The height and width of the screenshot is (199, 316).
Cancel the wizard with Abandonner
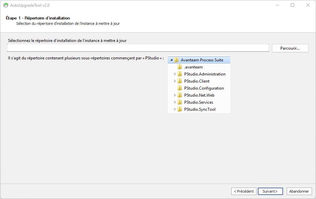pos(299,191)
